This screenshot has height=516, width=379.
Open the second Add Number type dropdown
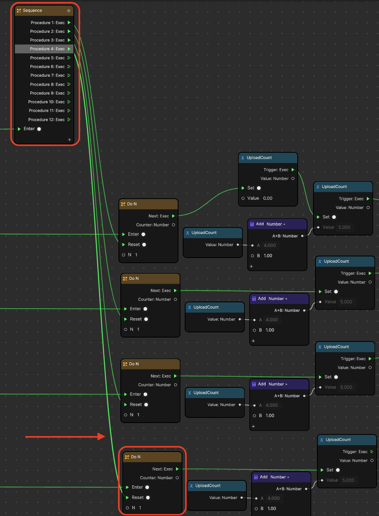click(278, 299)
